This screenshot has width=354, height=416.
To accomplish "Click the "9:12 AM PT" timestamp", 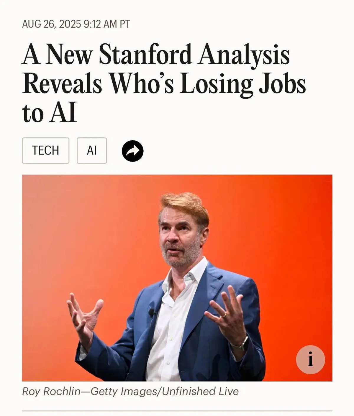I will click(x=107, y=24).
